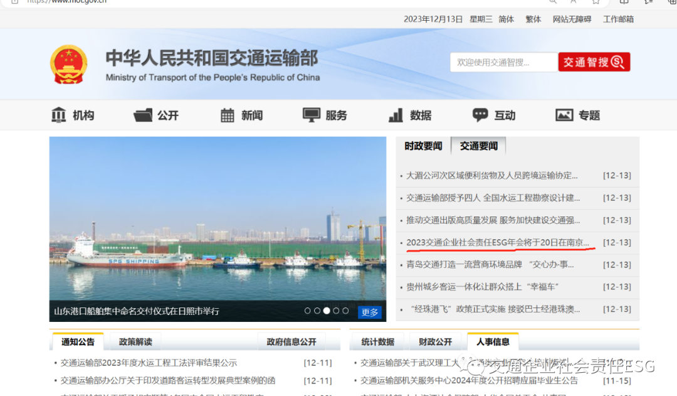Select fourth carousel dot indicator
677x396 pixels.
tap(336, 311)
